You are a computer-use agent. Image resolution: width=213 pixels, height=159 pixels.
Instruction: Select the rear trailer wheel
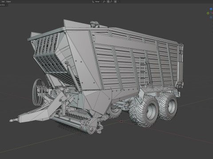tap(168, 106)
